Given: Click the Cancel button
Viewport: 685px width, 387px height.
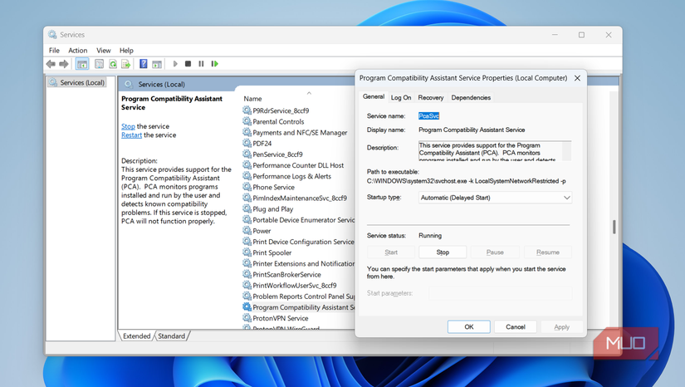Looking at the screenshot, I should [516, 326].
